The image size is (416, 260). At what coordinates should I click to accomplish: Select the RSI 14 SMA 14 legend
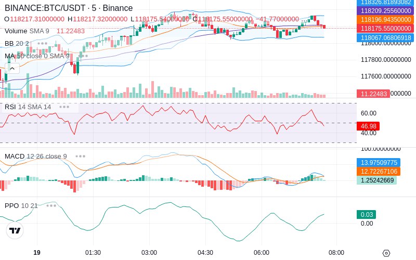click(28, 107)
